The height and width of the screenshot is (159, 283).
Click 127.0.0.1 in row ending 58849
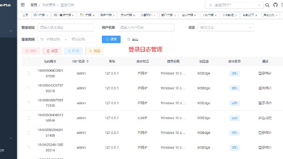point(112,118)
